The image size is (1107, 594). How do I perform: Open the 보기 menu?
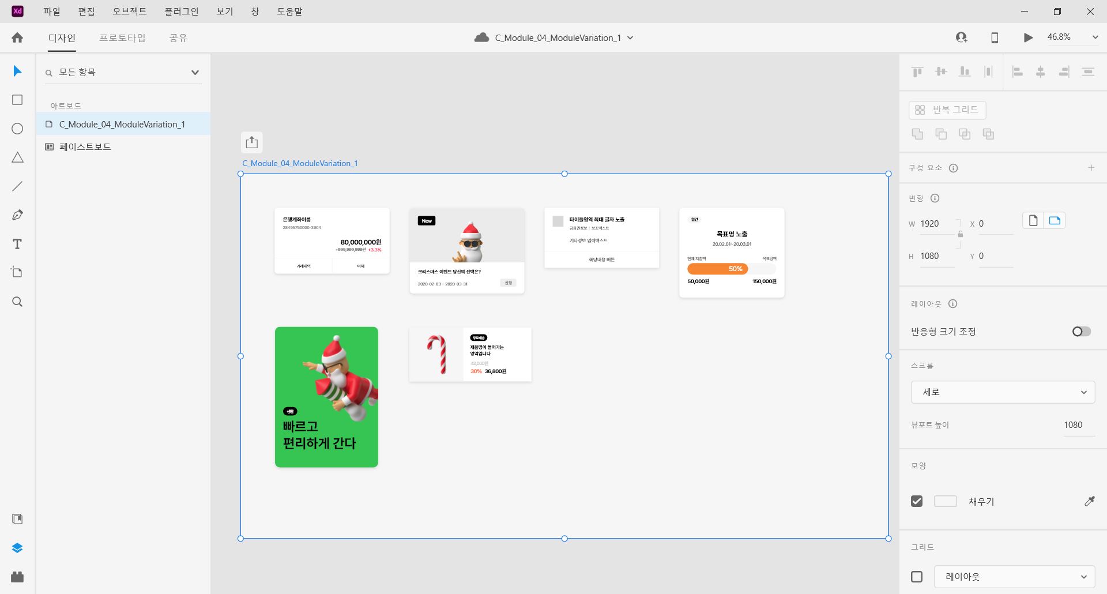pyautogui.click(x=225, y=12)
